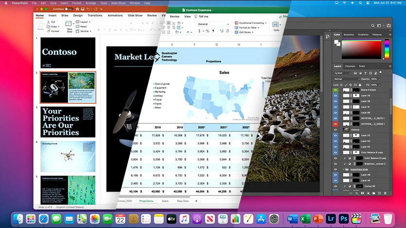Open Photoshop from the dock
Image resolution: width=406 pixels, height=228 pixels.
pyautogui.click(x=344, y=219)
